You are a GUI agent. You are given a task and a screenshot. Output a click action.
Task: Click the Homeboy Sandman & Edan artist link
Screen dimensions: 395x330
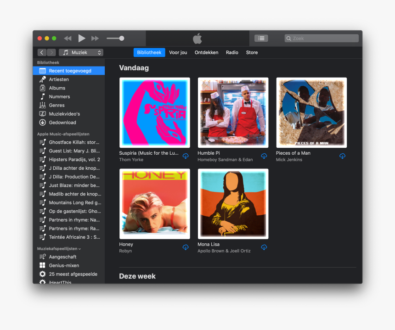225,160
